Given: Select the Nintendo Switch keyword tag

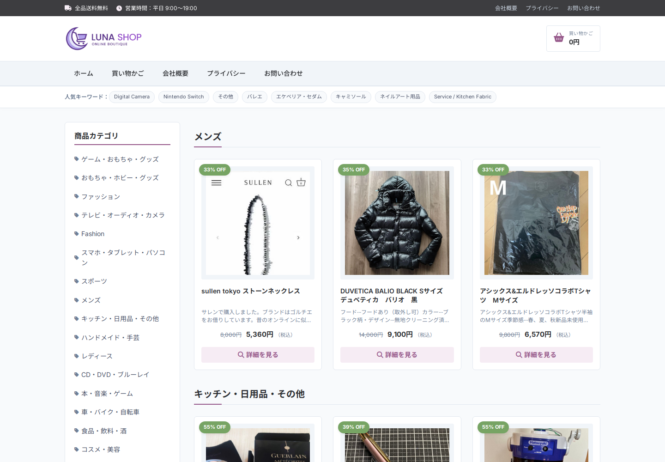Looking at the screenshot, I should 184,97.
